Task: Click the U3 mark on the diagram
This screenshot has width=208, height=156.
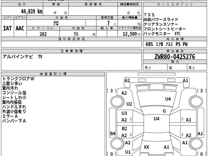Action: [x=124, y=113]
